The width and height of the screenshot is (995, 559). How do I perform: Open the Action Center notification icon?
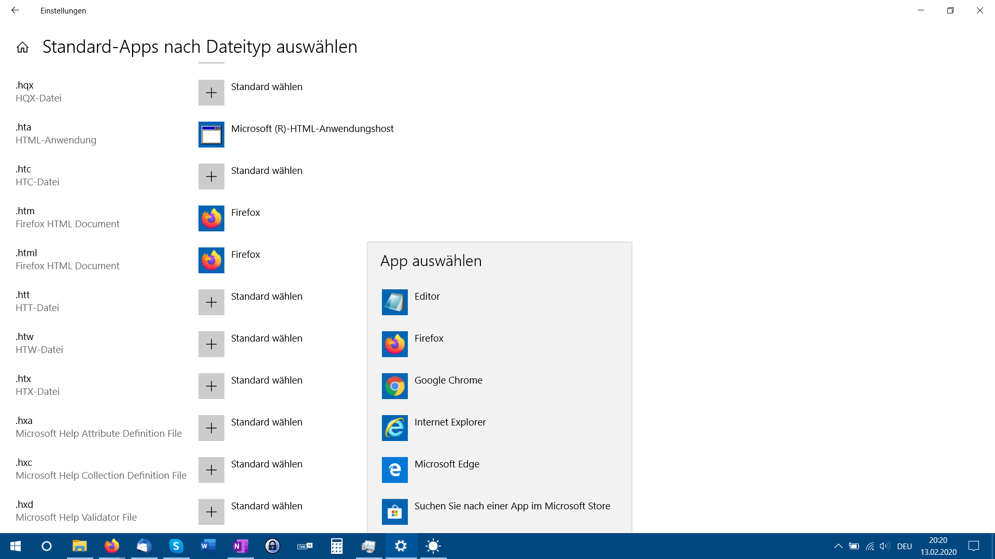[974, 546]
